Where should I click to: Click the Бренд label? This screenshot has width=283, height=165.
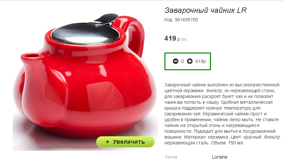coord(171,157)
